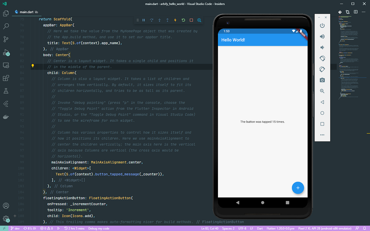Take a screenshot with the emulator camera icon
Image resolution: width=370 pixels, height=231 pixels.
point(322,80)
